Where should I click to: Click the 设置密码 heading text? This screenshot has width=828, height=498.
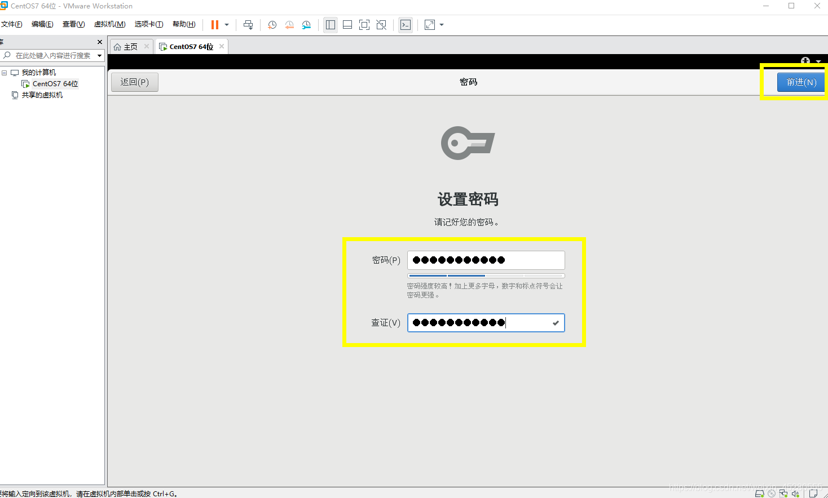468,199
